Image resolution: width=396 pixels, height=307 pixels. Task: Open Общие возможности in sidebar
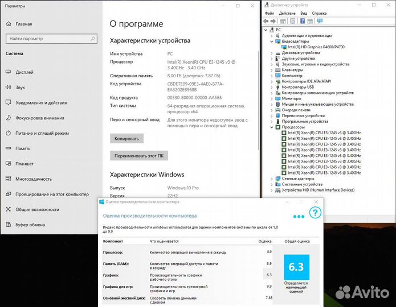pos(37,209)
